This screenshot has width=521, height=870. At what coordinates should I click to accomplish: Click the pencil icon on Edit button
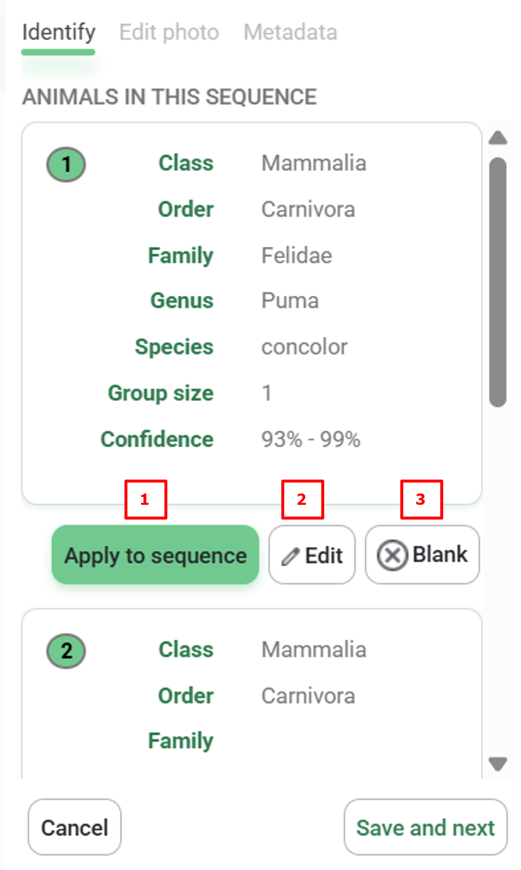290,556
